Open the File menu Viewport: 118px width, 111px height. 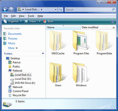pyautogui.click(x=6, y=16)
